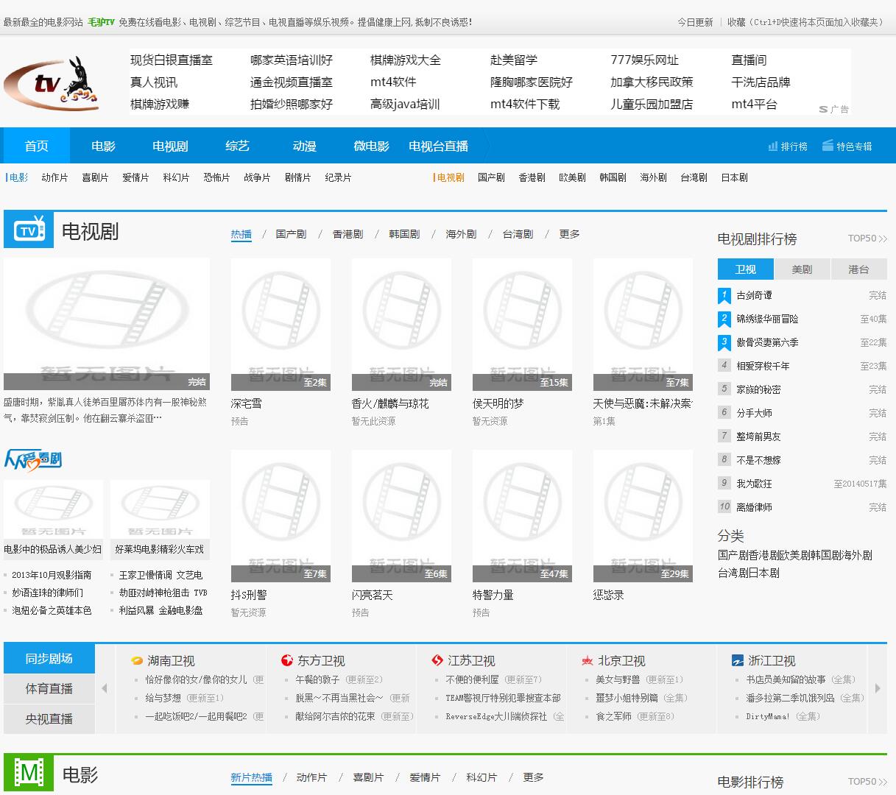Open 日本剧 in the TV sub-navigation
Screen dimensions: 896x795
coord(734,177)
